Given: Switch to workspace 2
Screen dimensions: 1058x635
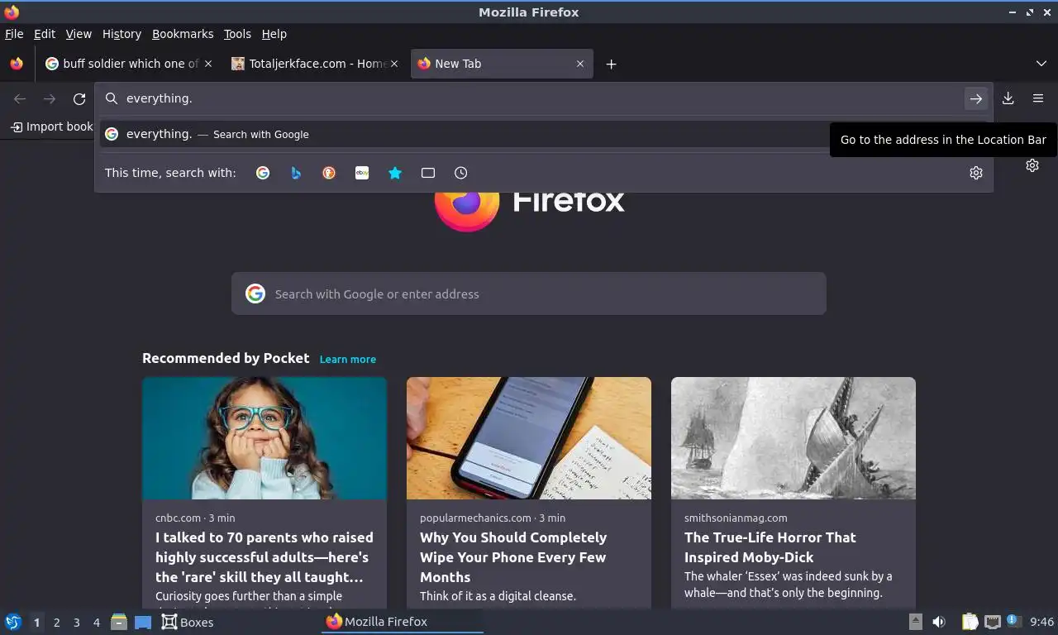Looking at the screenshot, I should [56, 623].
